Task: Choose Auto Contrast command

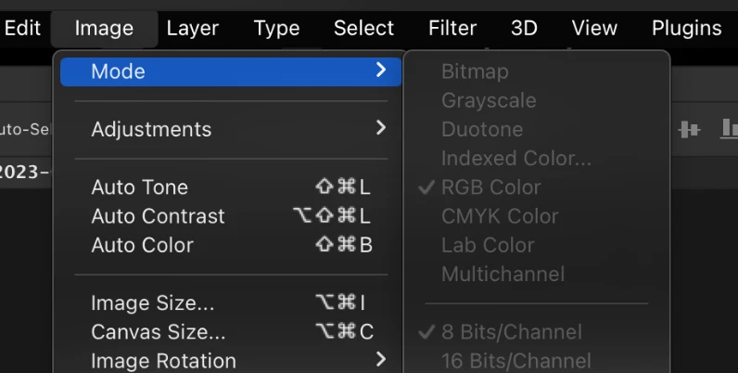Action: [231, 216]
